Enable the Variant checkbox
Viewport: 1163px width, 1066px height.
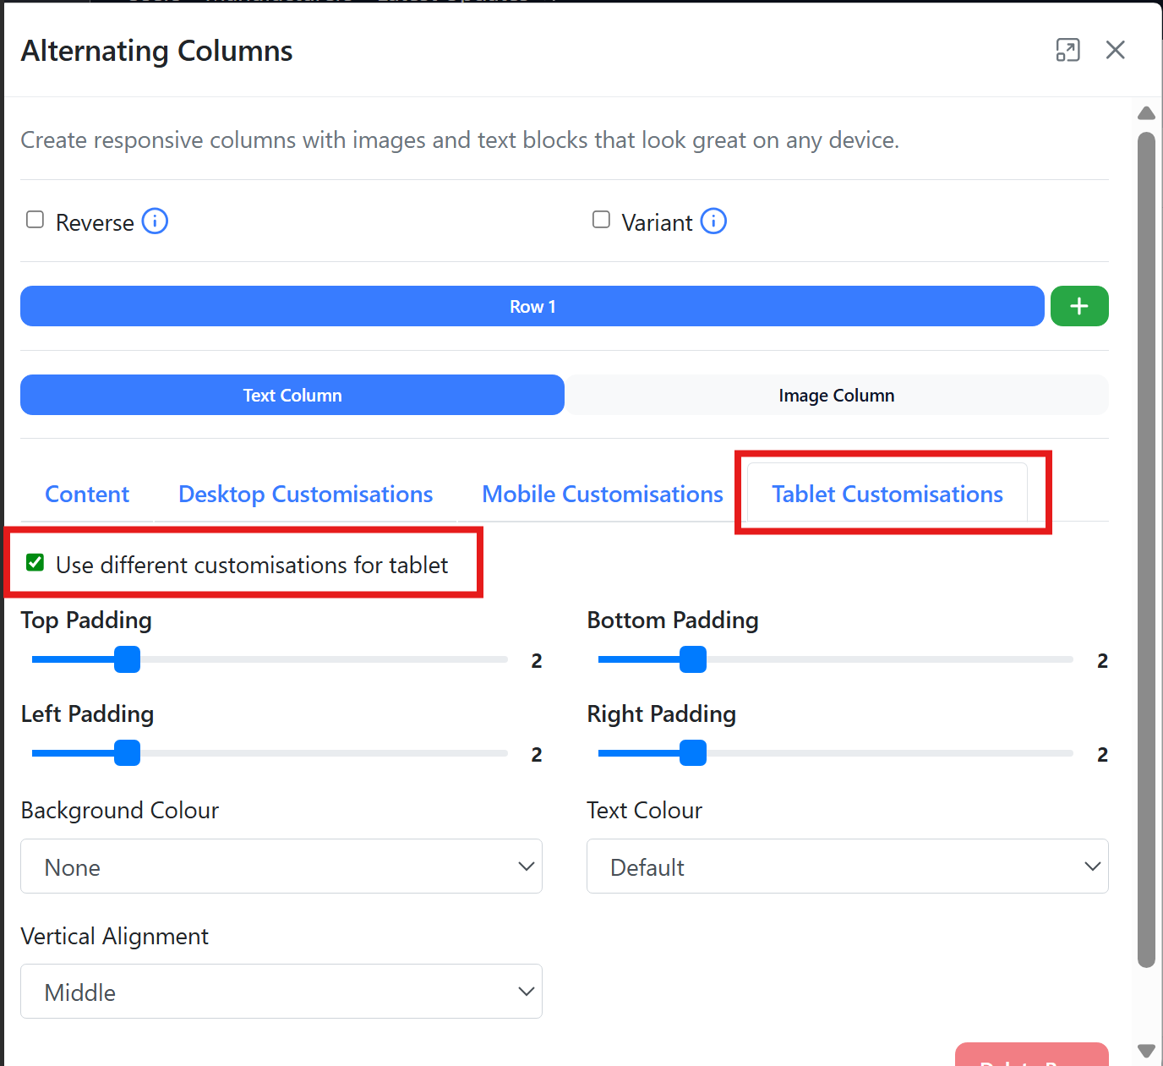click(x=601, y=220)
